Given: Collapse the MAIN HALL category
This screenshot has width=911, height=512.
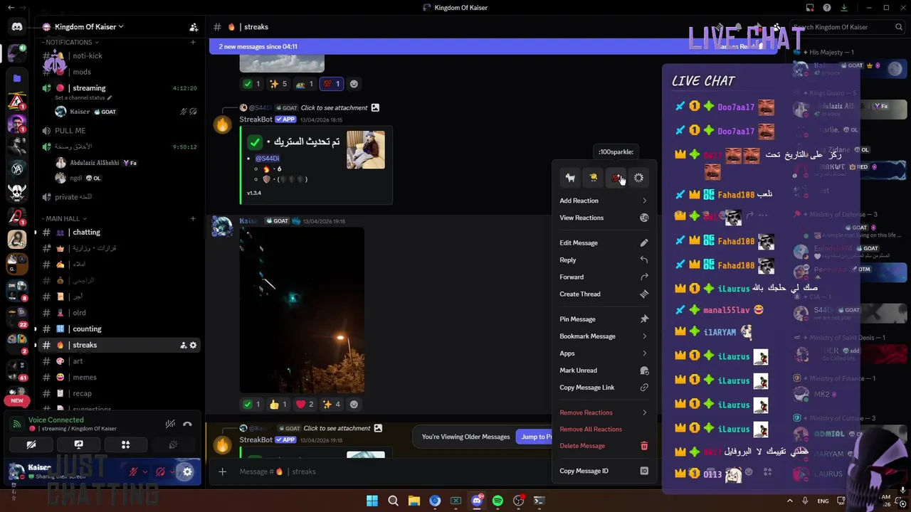Looking at the screenshot, I should coord(64,218).
